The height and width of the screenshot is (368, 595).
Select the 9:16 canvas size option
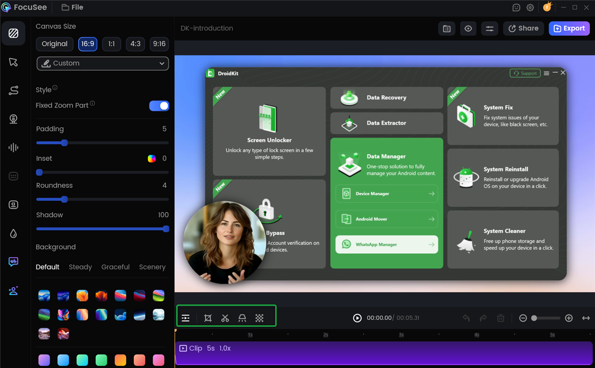[x=159, y=44]
